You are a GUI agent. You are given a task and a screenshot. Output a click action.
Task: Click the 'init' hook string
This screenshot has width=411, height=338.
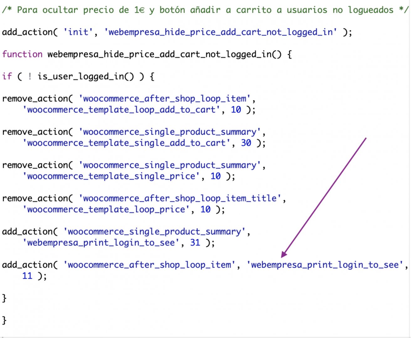click(x=78, y=32)
